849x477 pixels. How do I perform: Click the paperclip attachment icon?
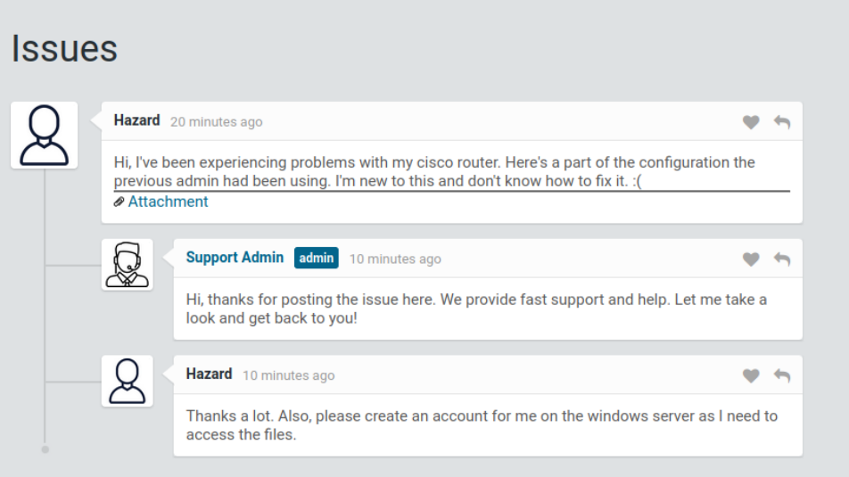(120, 202)
